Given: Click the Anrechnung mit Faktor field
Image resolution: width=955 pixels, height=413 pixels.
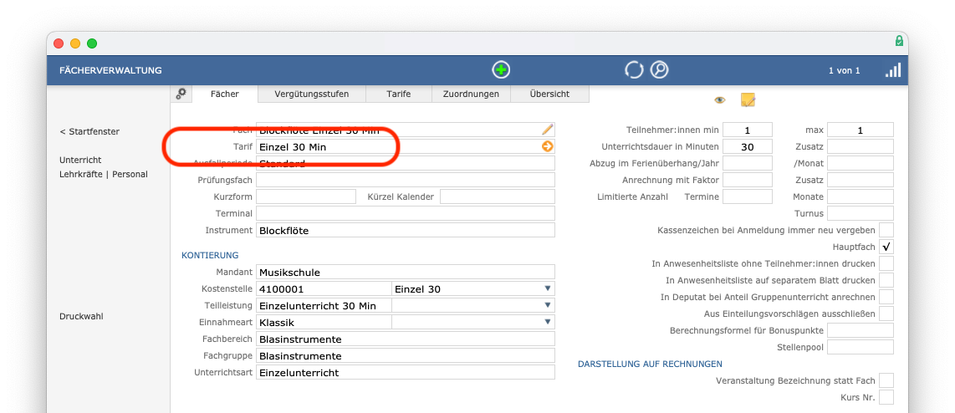Looking at the screenshot, I should (748, 180).
